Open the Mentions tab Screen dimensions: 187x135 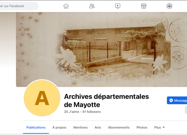pyautogui.click(x=81, y=128)
